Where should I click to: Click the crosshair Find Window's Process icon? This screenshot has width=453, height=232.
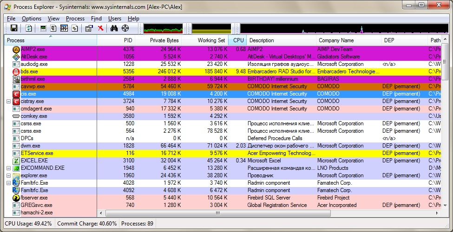coord(125,28)
